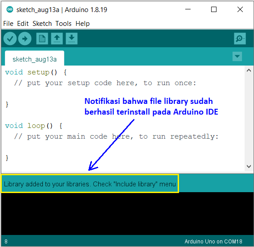
Task: Open a sketch with Open icon
Action: [57, 38]
